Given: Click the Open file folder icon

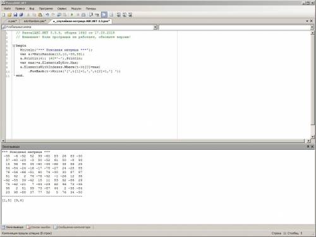Looking at the screenshot, I should (9, 15).
